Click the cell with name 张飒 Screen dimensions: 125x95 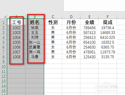[x=35, y=28]
